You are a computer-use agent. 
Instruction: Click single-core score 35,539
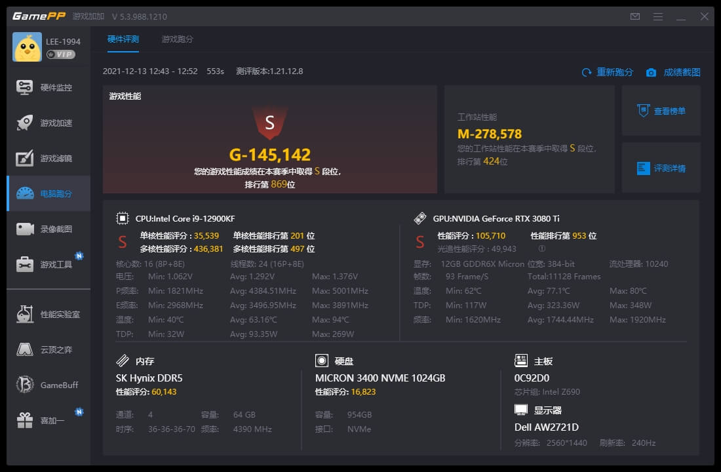click(x=206, y=236)
